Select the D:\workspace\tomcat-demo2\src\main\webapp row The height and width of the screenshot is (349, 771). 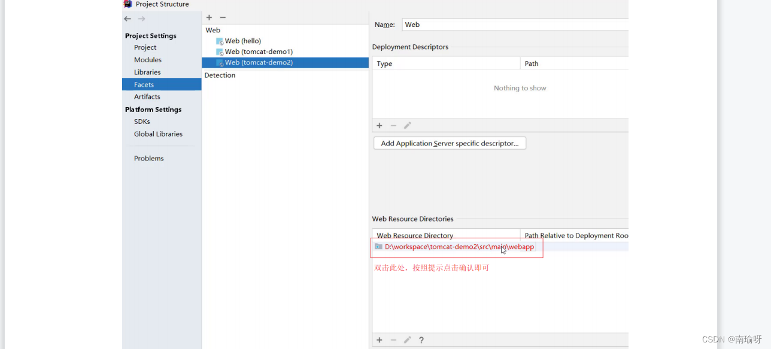(x=500, y=247)
